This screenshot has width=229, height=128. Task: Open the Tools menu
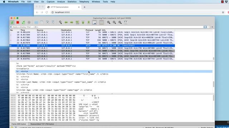105,1
